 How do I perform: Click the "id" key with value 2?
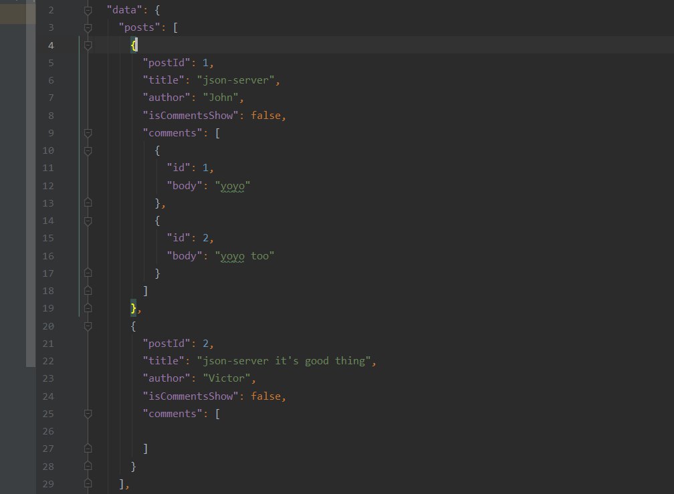(179, 238)
